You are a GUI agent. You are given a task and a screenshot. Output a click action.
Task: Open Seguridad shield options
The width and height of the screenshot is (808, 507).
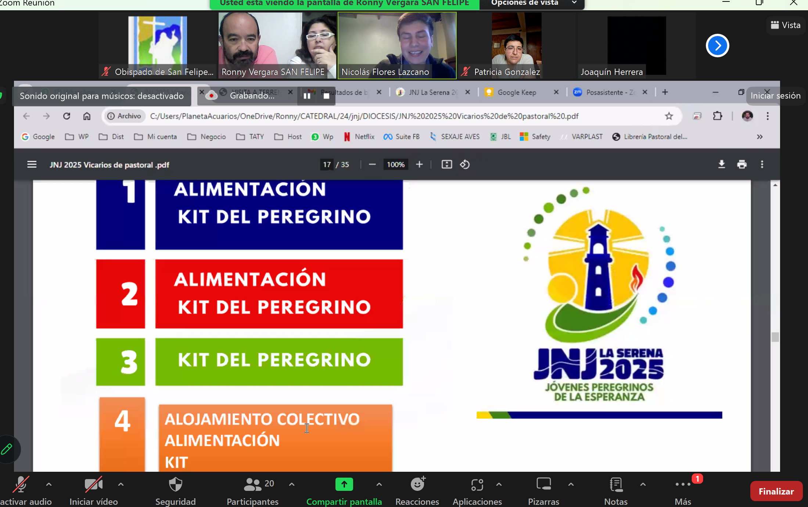pyautogui.click(x=175, y=491)
